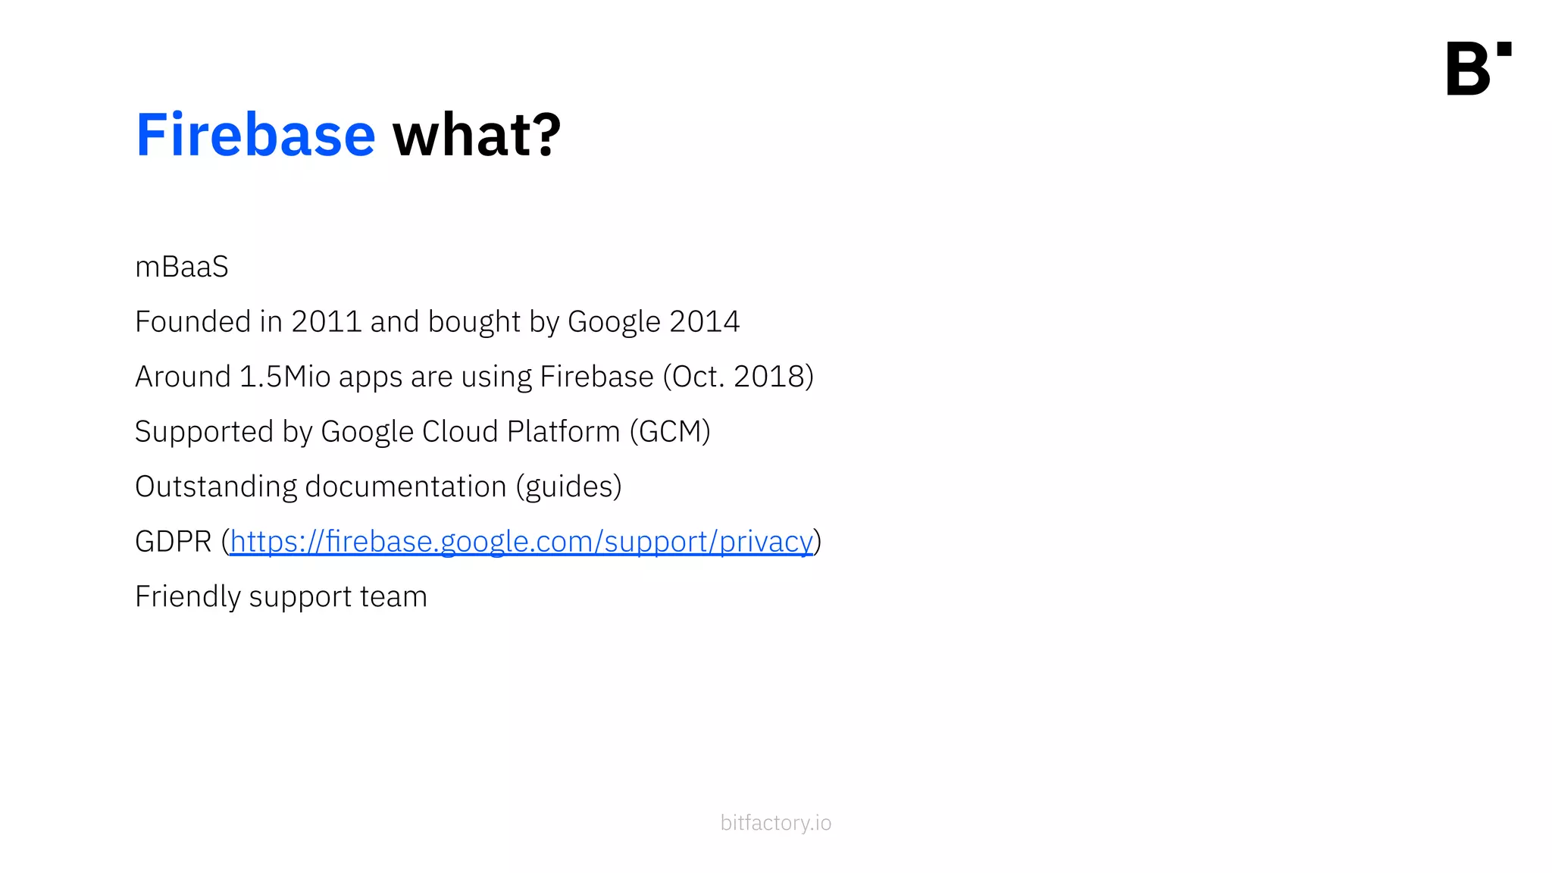1552x873 pixels.
Task: Click the GDPR label
Action: point(173,542)
